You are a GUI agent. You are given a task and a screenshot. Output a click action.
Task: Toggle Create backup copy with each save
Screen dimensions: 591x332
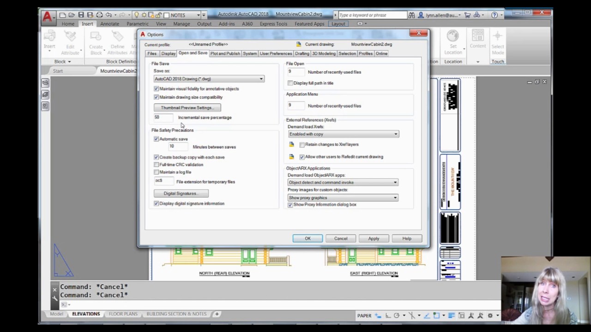[x=156, y=157]
